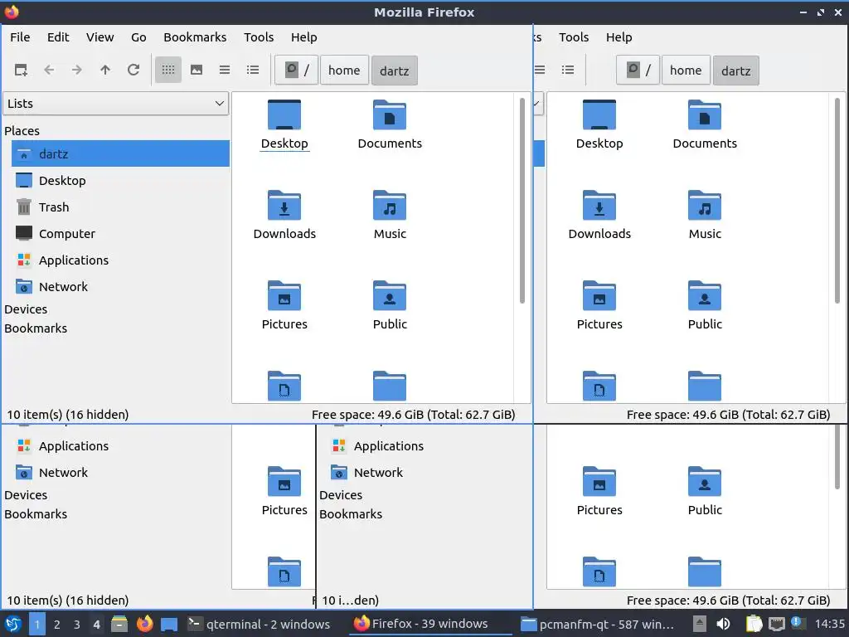This screenshot has height=637, width=849.
Task: Select the Pictures folder in upper-left window
Action: (x=284, y=306)
